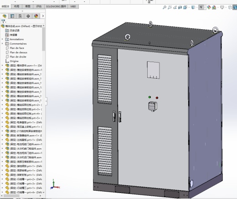Toggle the Hide/Show Items eye button
This screenshot has height=199, width=237.
click(201, 7)
